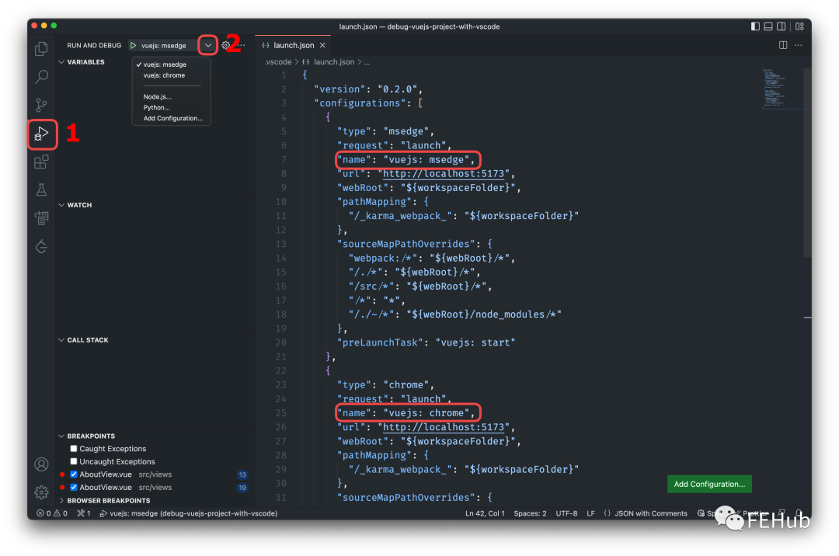The image size is (839, 556).
Task: Choose 'Add Configuration...' in the dropdown menu
Action: tap(172, 119)
